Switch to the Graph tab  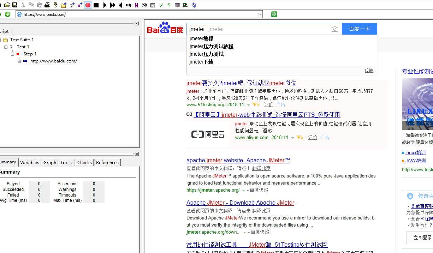tap(50, 162)
